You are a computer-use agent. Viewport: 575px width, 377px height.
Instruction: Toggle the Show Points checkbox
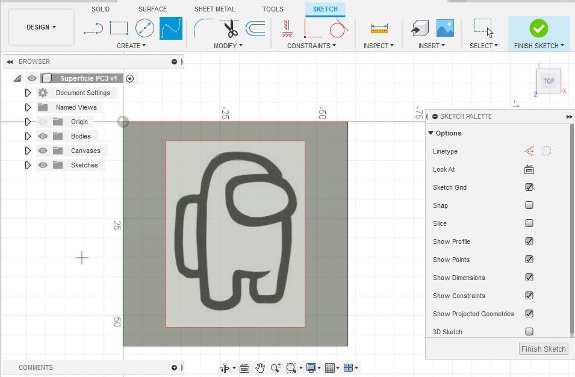click(529, 260)
